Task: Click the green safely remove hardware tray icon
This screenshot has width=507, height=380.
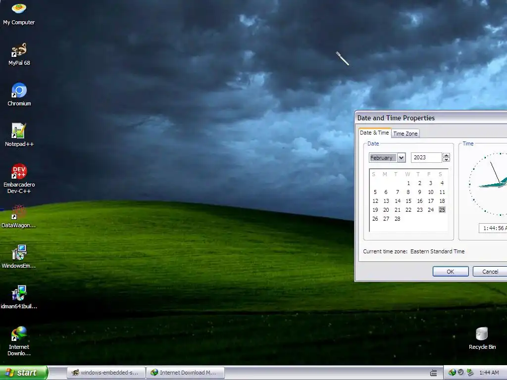Action: [470, 373]
